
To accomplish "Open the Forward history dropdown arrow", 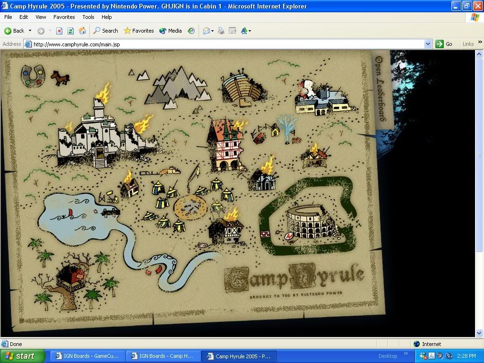I will 50,31.
